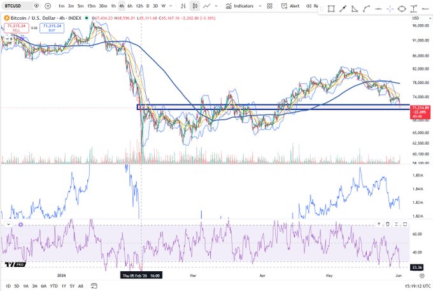Move the RSI pane up arrow
Image resolution: width=433 pixels, height=291 pixels.
pyautogui.click(x=379, y=224)
